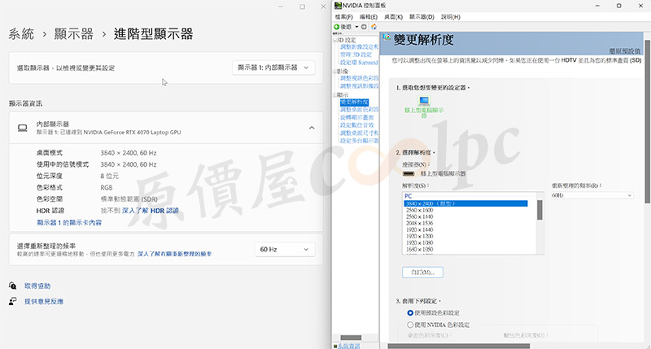
Task: Click the Get help icon
Action: (13, 286)
